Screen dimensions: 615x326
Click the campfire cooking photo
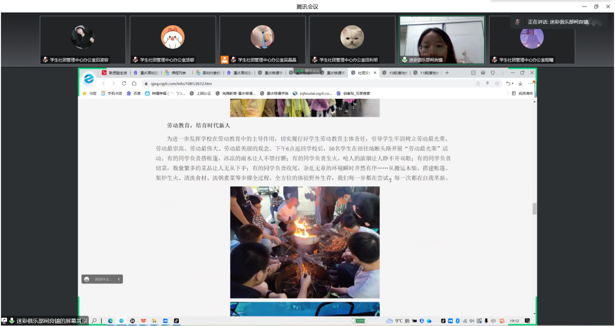(x=305, y=242)
